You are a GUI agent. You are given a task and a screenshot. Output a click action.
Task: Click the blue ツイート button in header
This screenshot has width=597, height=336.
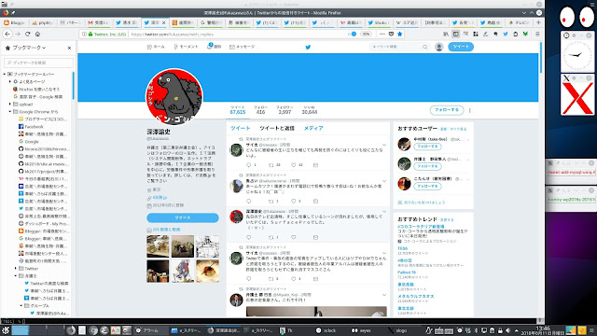461,47
